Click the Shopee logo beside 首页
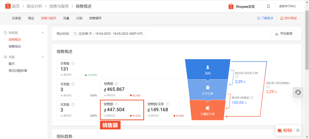 (x=8, y=6)
